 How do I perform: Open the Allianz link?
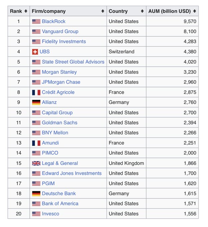(49, 102)
